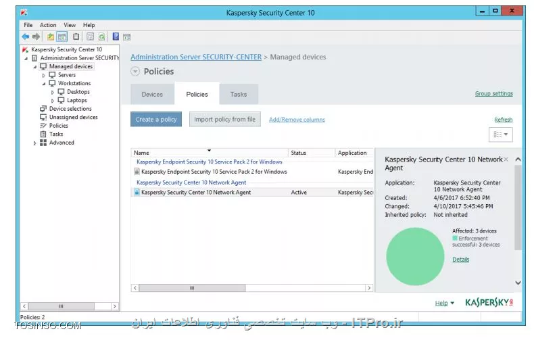Screen dimensions: 534x340
Task: Collapse the Administration Server tree node
Action: (26, 59)
